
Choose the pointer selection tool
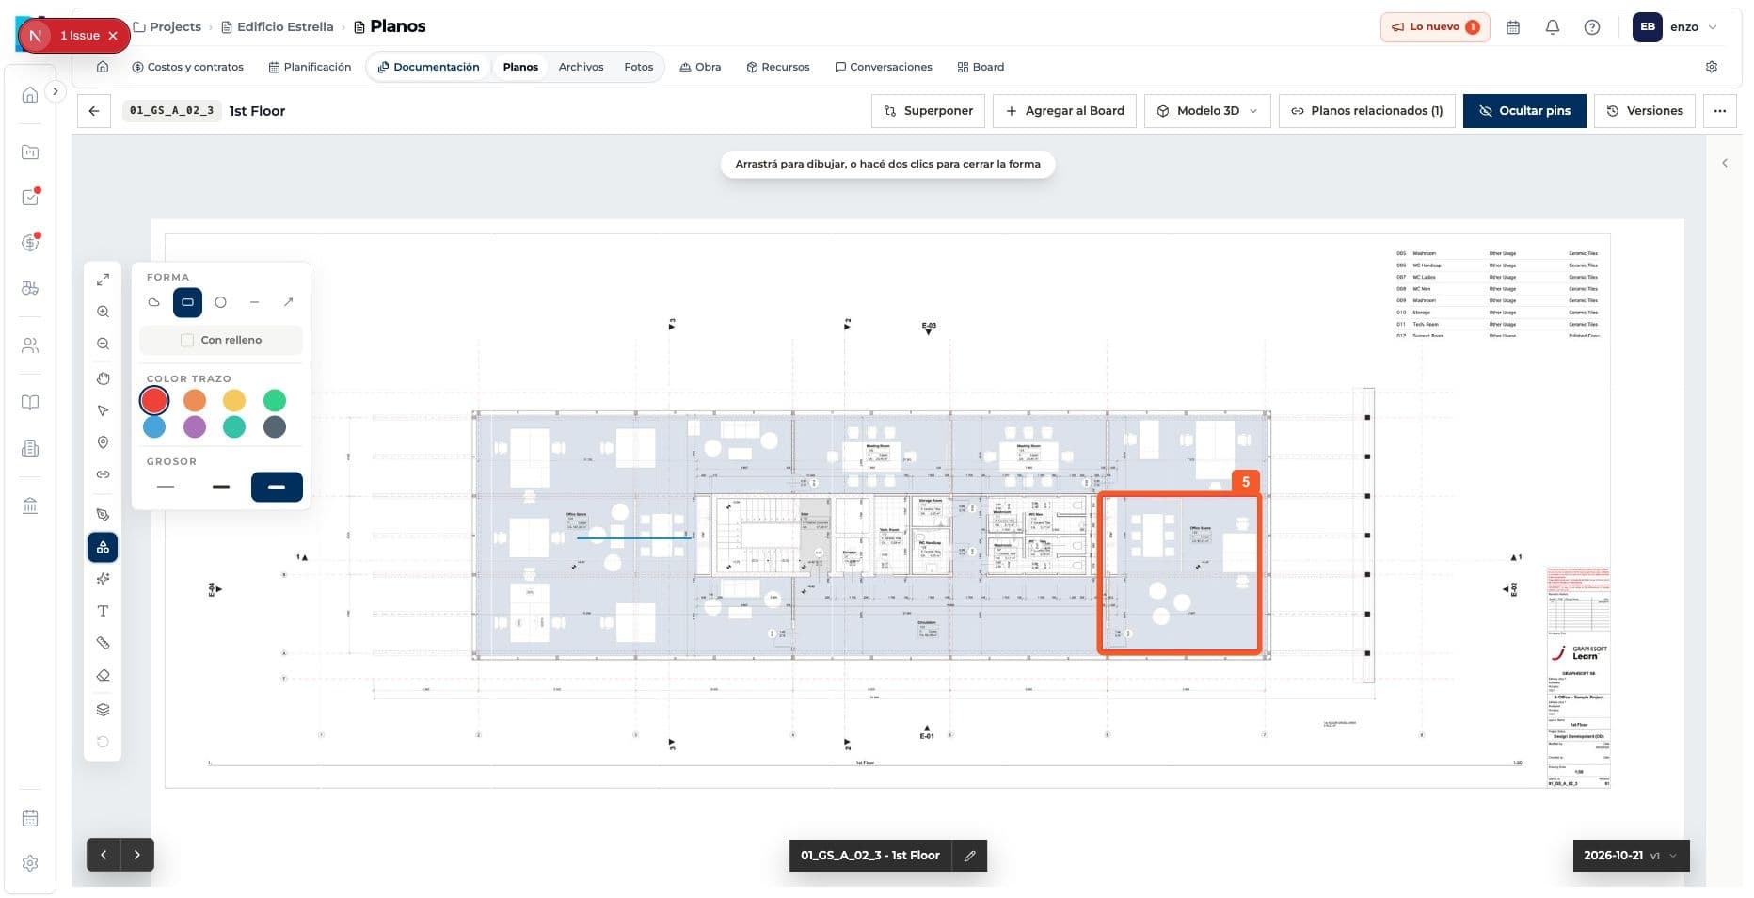(103, 410)
